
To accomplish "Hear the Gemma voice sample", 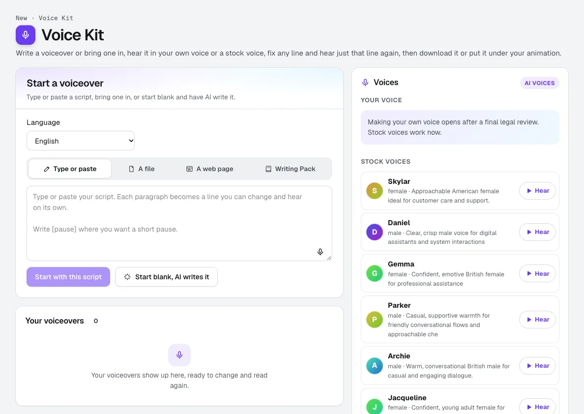I will (537, 273).
